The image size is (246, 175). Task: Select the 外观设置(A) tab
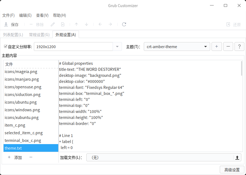[x=66, y=35]
